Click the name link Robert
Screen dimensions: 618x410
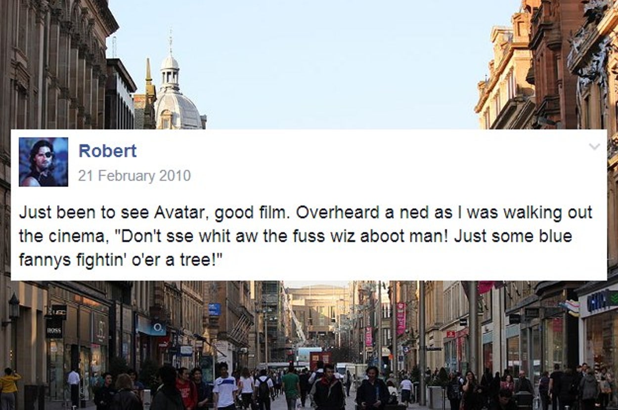(x=107, y=151)
